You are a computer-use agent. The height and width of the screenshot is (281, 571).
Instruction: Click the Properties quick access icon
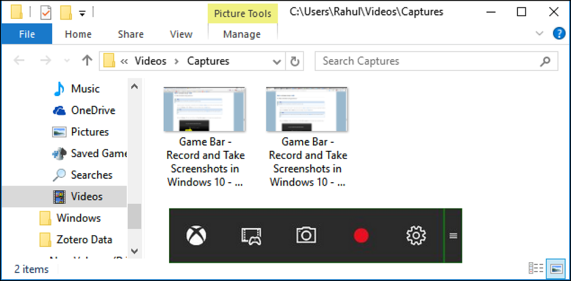[x=46, y=13]
